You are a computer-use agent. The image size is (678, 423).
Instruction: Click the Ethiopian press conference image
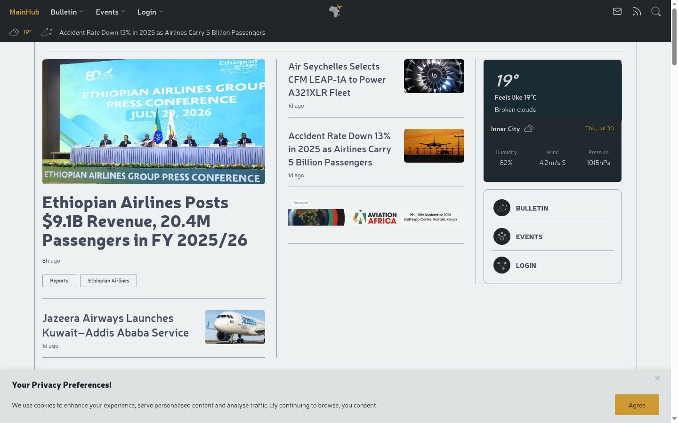(x=153, y=122)
